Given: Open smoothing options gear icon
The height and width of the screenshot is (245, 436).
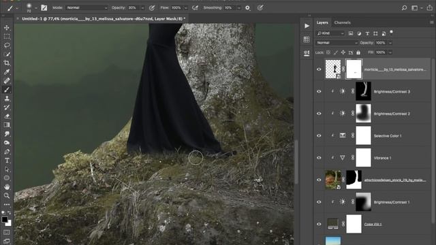Looking at the screenshot, I should click(247, 7).
